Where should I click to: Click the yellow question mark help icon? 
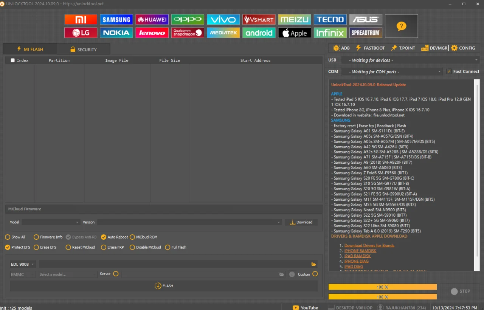[401, 26]
